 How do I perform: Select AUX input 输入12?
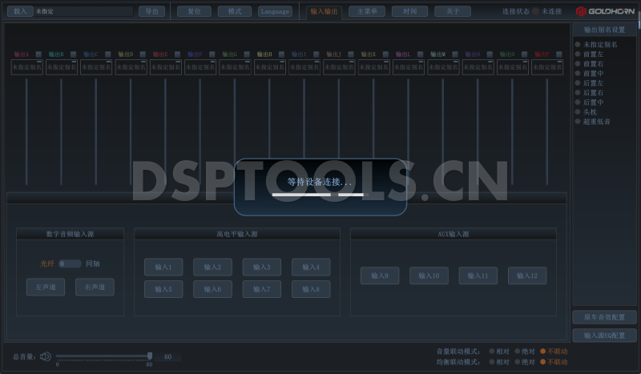527,276
